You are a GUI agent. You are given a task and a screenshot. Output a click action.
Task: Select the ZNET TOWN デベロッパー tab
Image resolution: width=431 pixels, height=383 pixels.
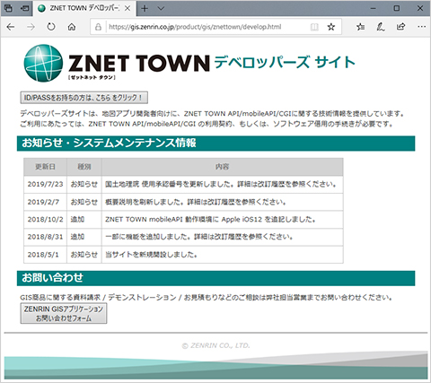pyautogui.click(x=84, y=8)
